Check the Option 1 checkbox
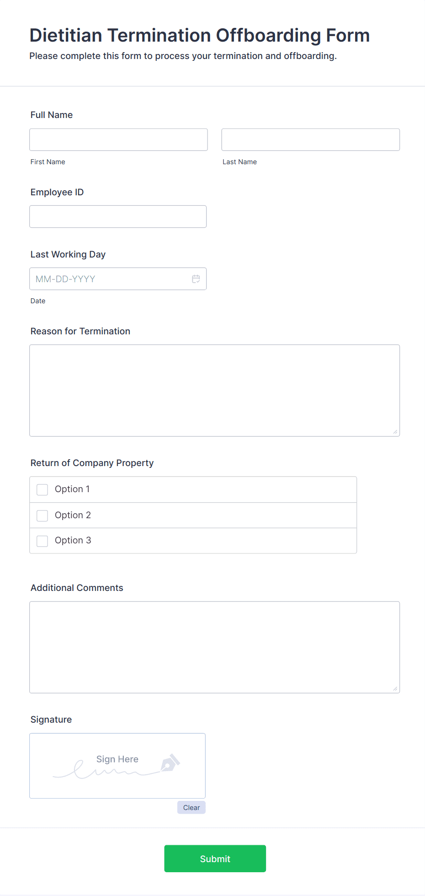Viewport: 425px width, 896px height. coord(42,490)
